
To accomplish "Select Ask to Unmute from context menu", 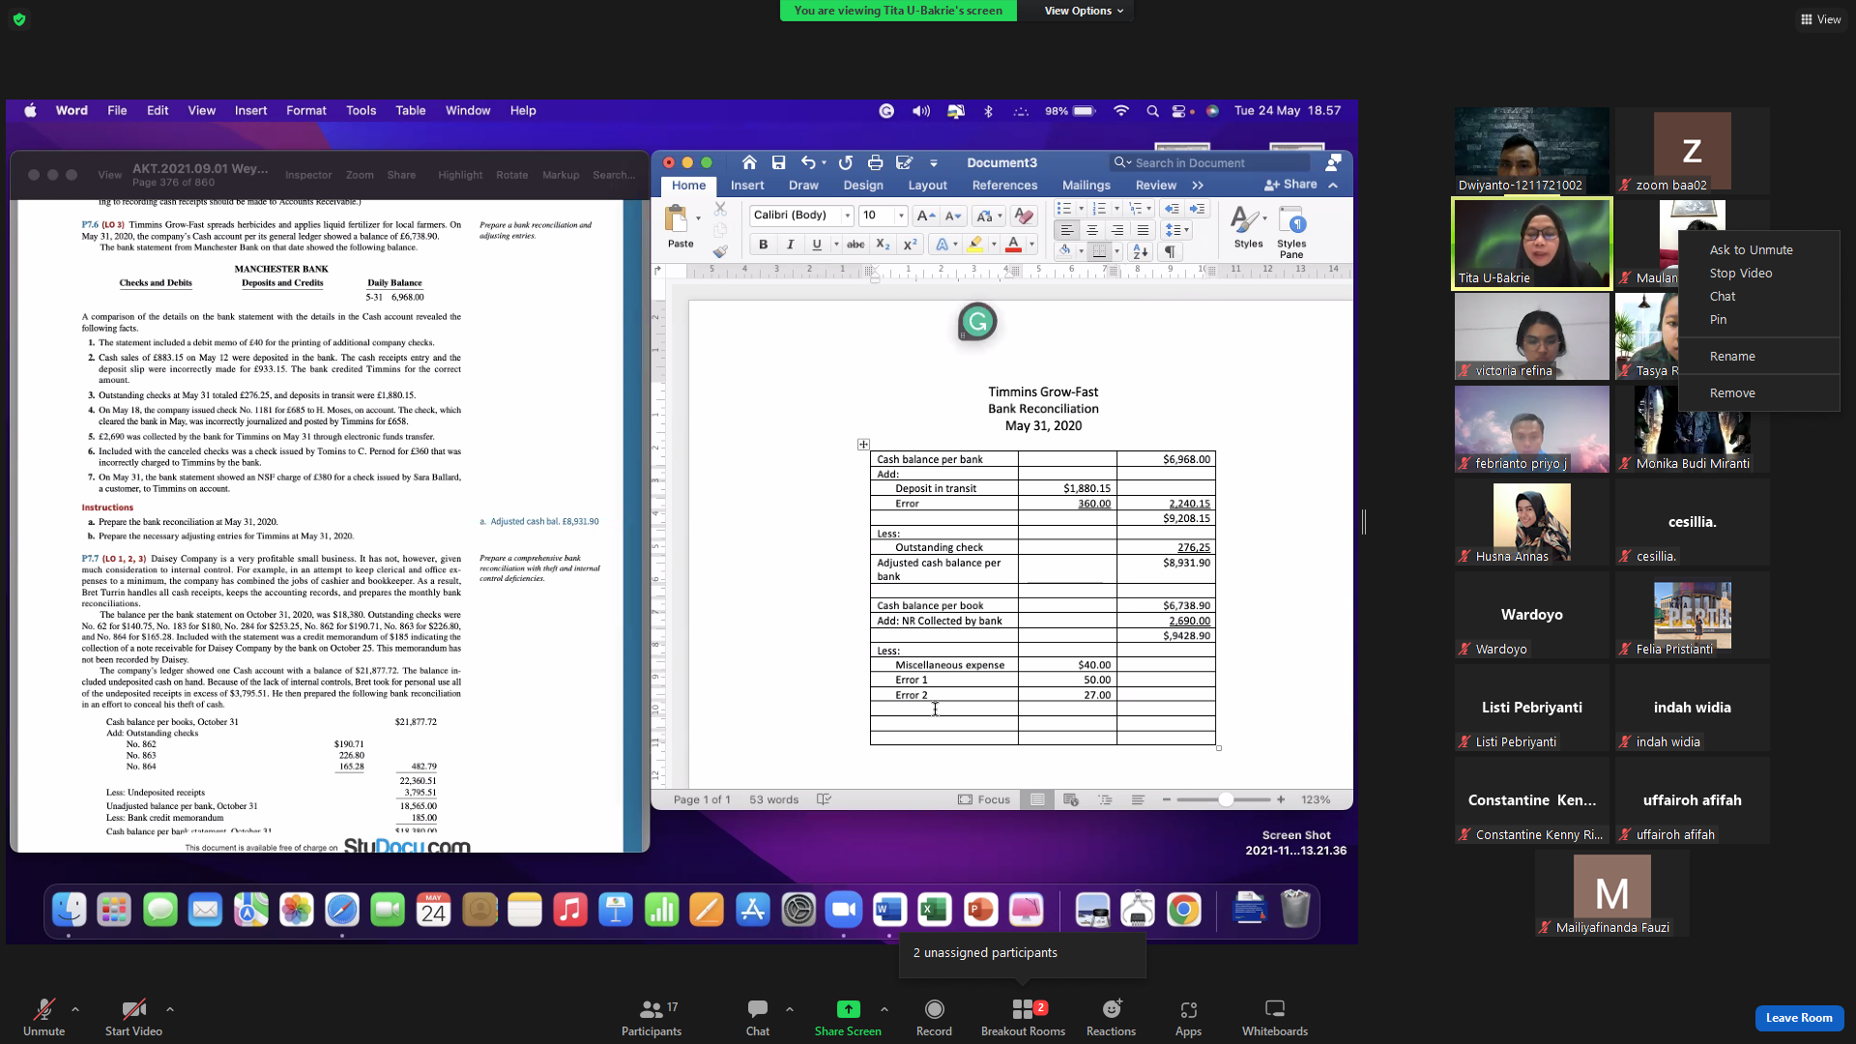I will [1751, 249].
